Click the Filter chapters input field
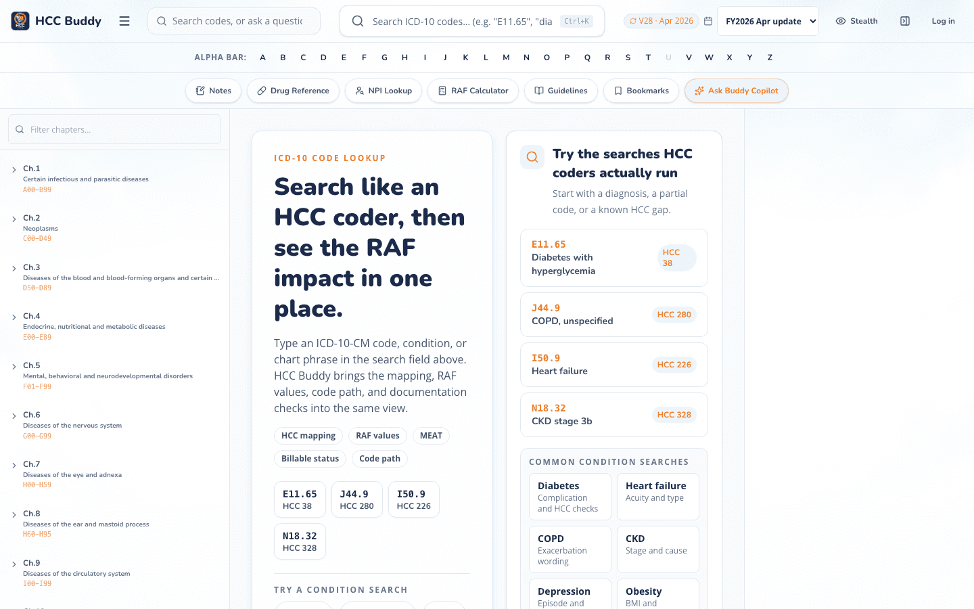The height and width of the screenshot is (609, 974). pos(115,129)
